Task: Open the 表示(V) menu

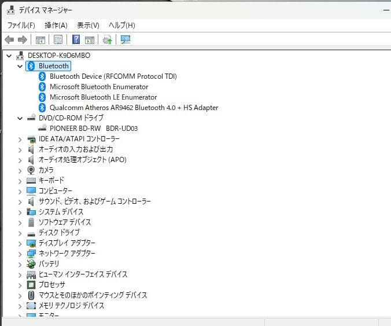Action: (x=88, y=25)
